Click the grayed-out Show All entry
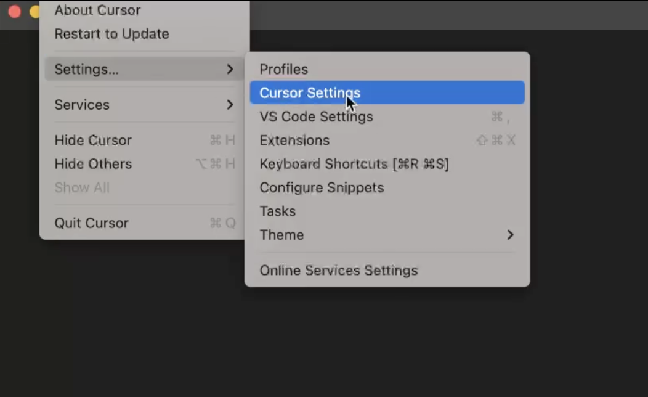Viewport: 648px width, 397px height. click(82, 187)
